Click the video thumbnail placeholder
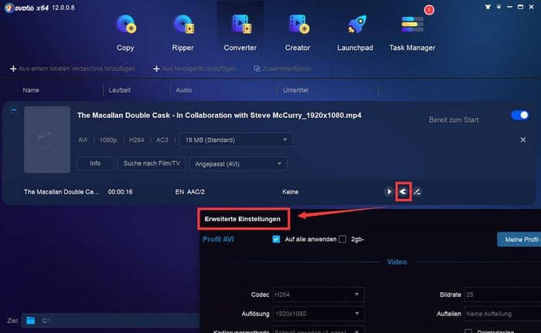 coord(47,140)
